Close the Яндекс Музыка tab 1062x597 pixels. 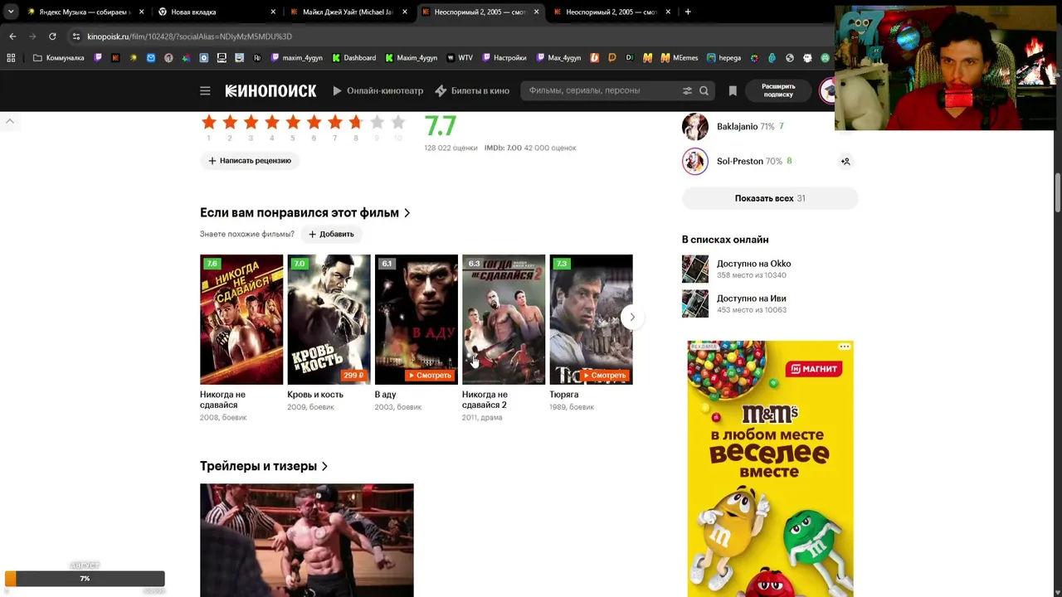click(x=142, y=12)
